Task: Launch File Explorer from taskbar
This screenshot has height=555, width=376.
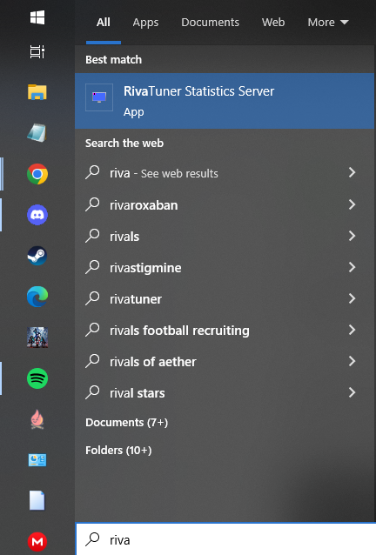Action: (37, 92)
